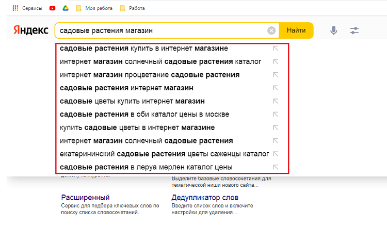Open the YouTube bookmark icon
The width and height of the screenshot is (387, 226).
coord(52,8)
